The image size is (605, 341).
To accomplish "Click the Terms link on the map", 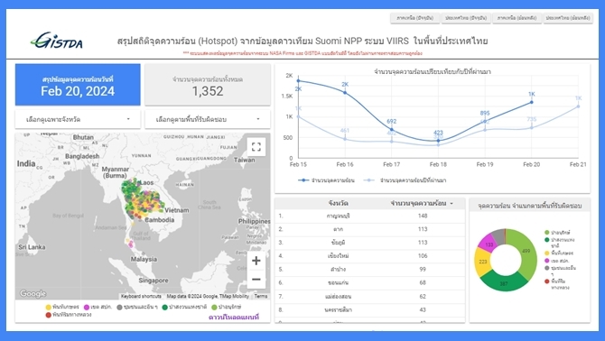I will [x=261, y=296].
